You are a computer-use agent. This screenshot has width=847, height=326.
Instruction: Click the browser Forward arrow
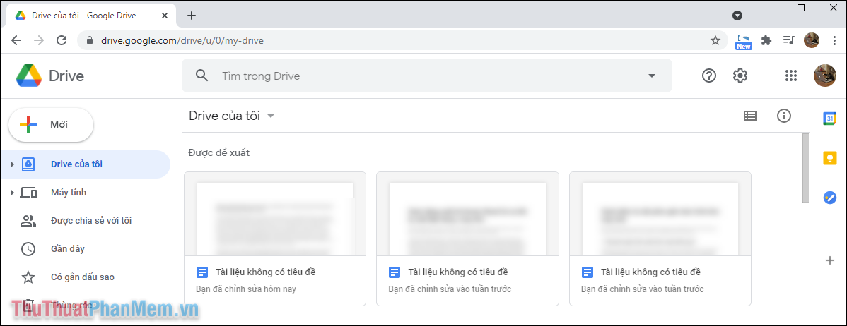(x=39, y=40)
